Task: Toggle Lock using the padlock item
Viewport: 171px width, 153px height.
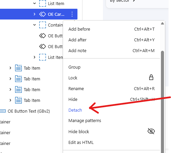Action: click(x=151, y=77)
